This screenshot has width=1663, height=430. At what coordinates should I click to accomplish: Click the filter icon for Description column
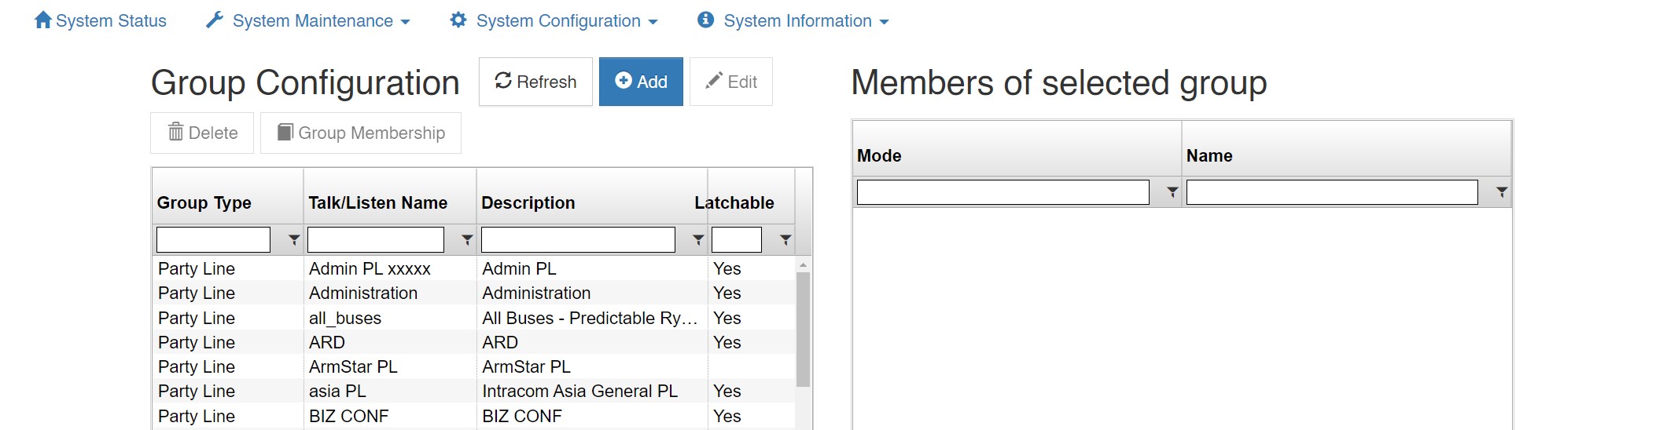tap(698, 240)
